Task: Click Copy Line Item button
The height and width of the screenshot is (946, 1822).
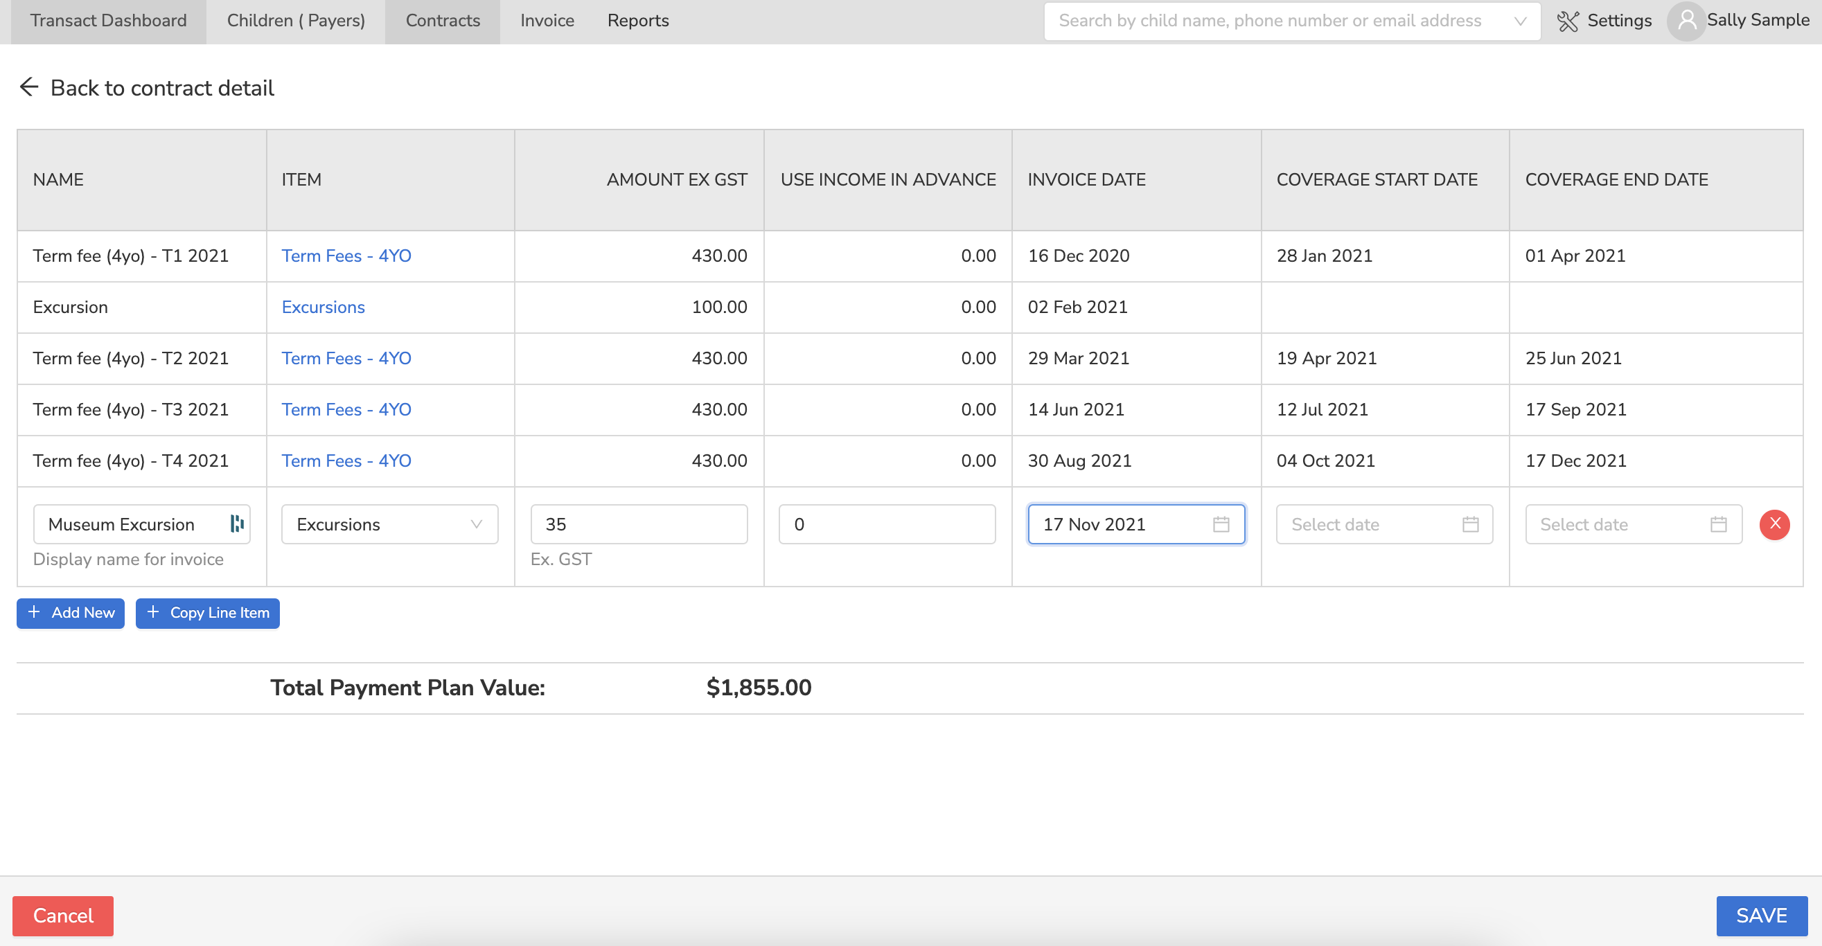Action: [207, 612]
